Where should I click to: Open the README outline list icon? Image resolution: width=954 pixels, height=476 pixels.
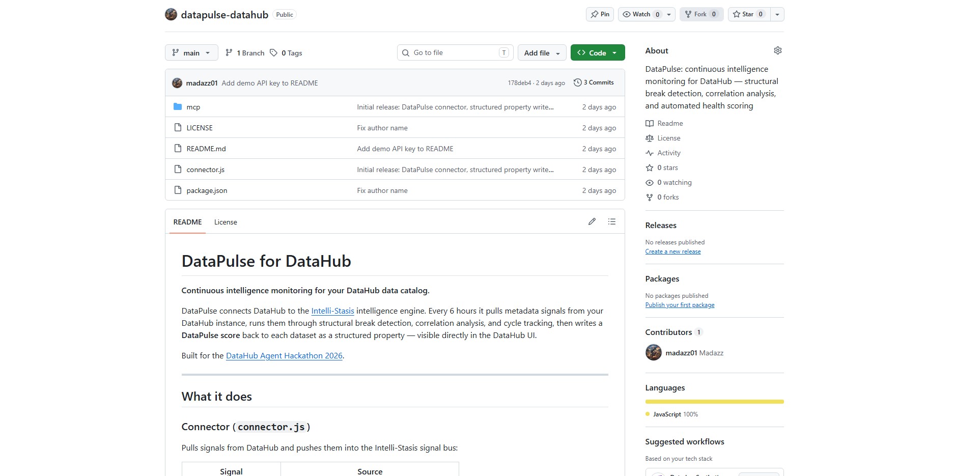tap(611, 221)
